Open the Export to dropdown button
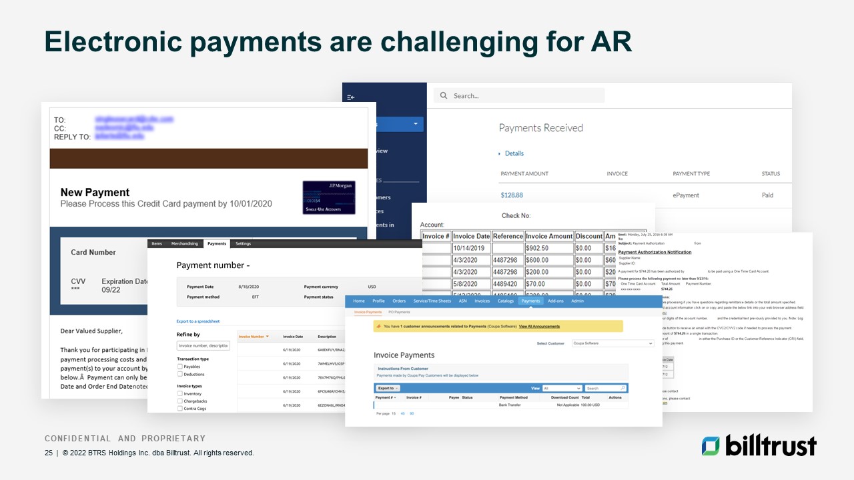 pos(388,388)
